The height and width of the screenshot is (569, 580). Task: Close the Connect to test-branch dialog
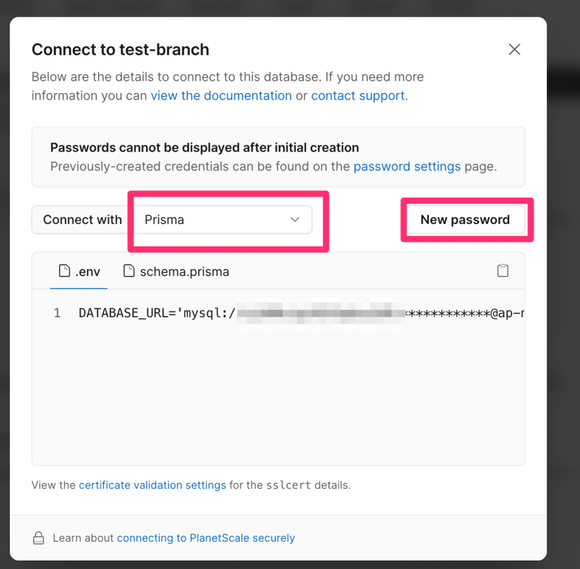coord(514,50)
